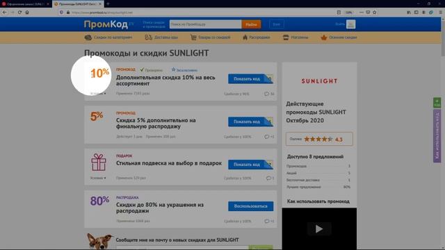445x250 pixels.
Task: Show code for the 5% discount offer
Action: pyautogui.click(x=250, y=122)
